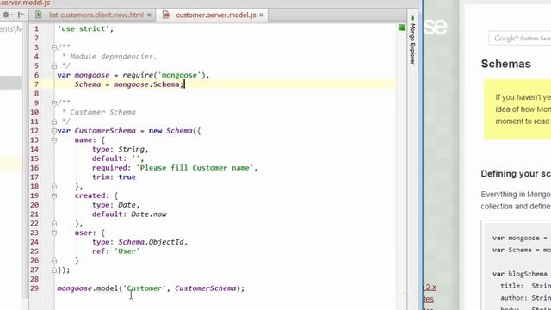The width and height of the screenshot is (551, 310).
Task: Click 'Schema.ObjectId' on line 24
Action: tap(151, 242)
